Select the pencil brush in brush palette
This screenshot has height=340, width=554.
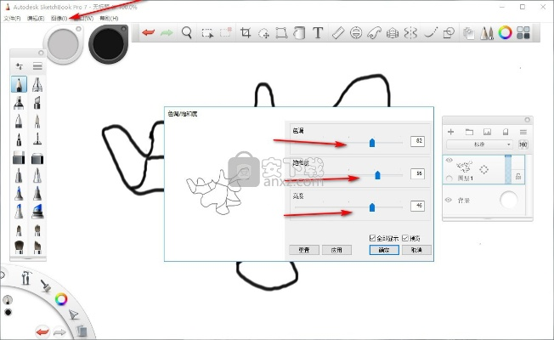pos(19,84)
